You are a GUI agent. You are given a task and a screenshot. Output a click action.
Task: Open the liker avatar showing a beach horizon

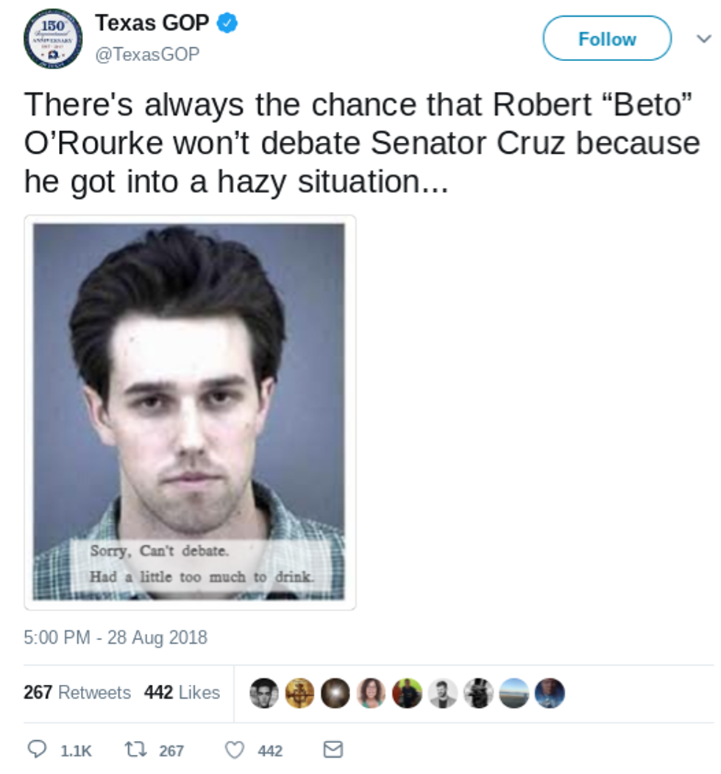pos(514,693)
